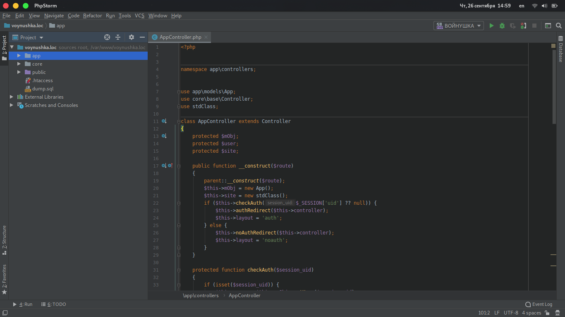Open the ВОЙНУШКА run configuration dropdown
This screenshot has height=317, width=565.
(x=458, y=26)
